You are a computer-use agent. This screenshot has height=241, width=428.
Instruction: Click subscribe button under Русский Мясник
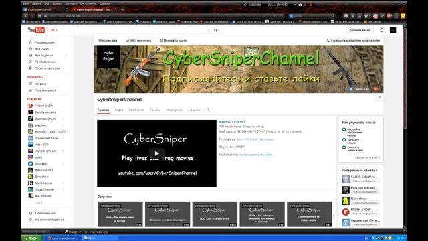point(365,192)
